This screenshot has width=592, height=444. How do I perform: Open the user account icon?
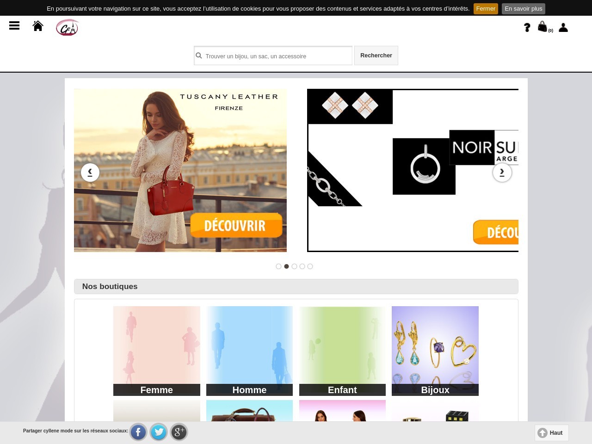[563, 28]
